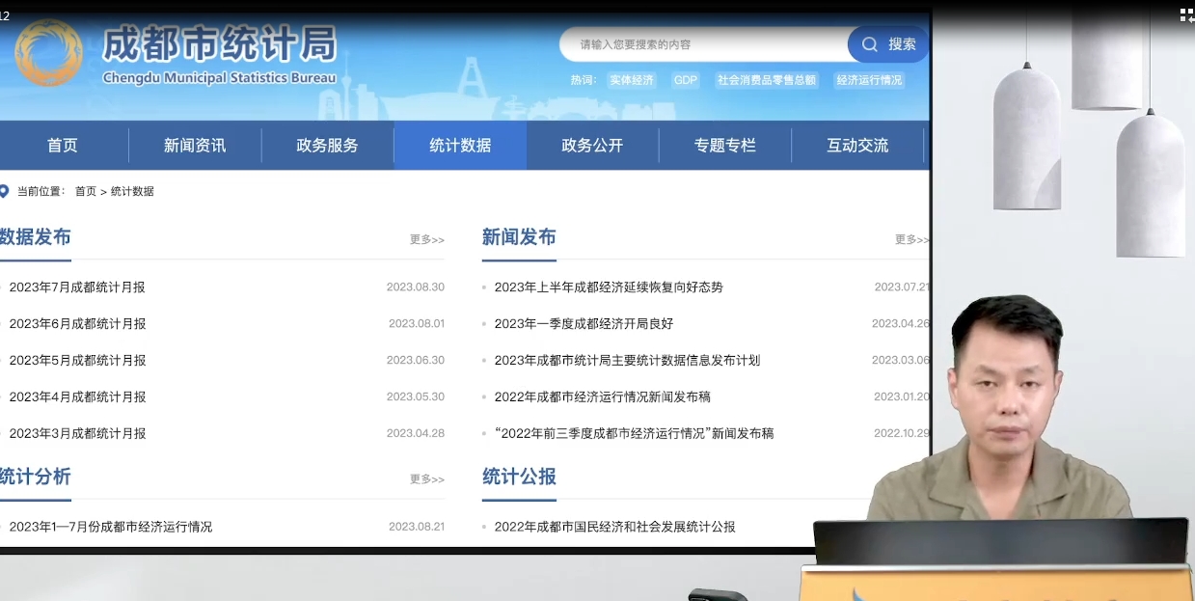Open the 2023年7月成都统计月报 report
Viewport: 1195px width, 601px height.
pos(76,287)
